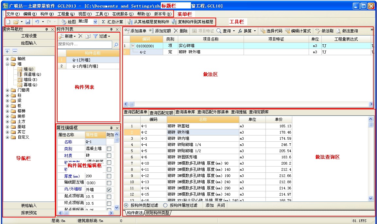This screenshot has height=224, width=377.
Task: Toggle the 附加 checkbox for 轴线距左墙
Action: click(109, 183)
